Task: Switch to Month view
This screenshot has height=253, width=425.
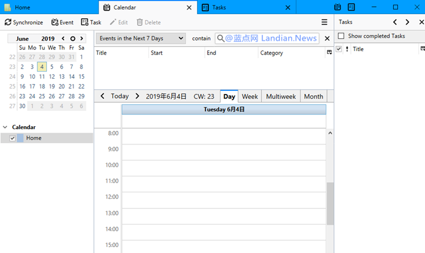Action: (x=313, y=96)
